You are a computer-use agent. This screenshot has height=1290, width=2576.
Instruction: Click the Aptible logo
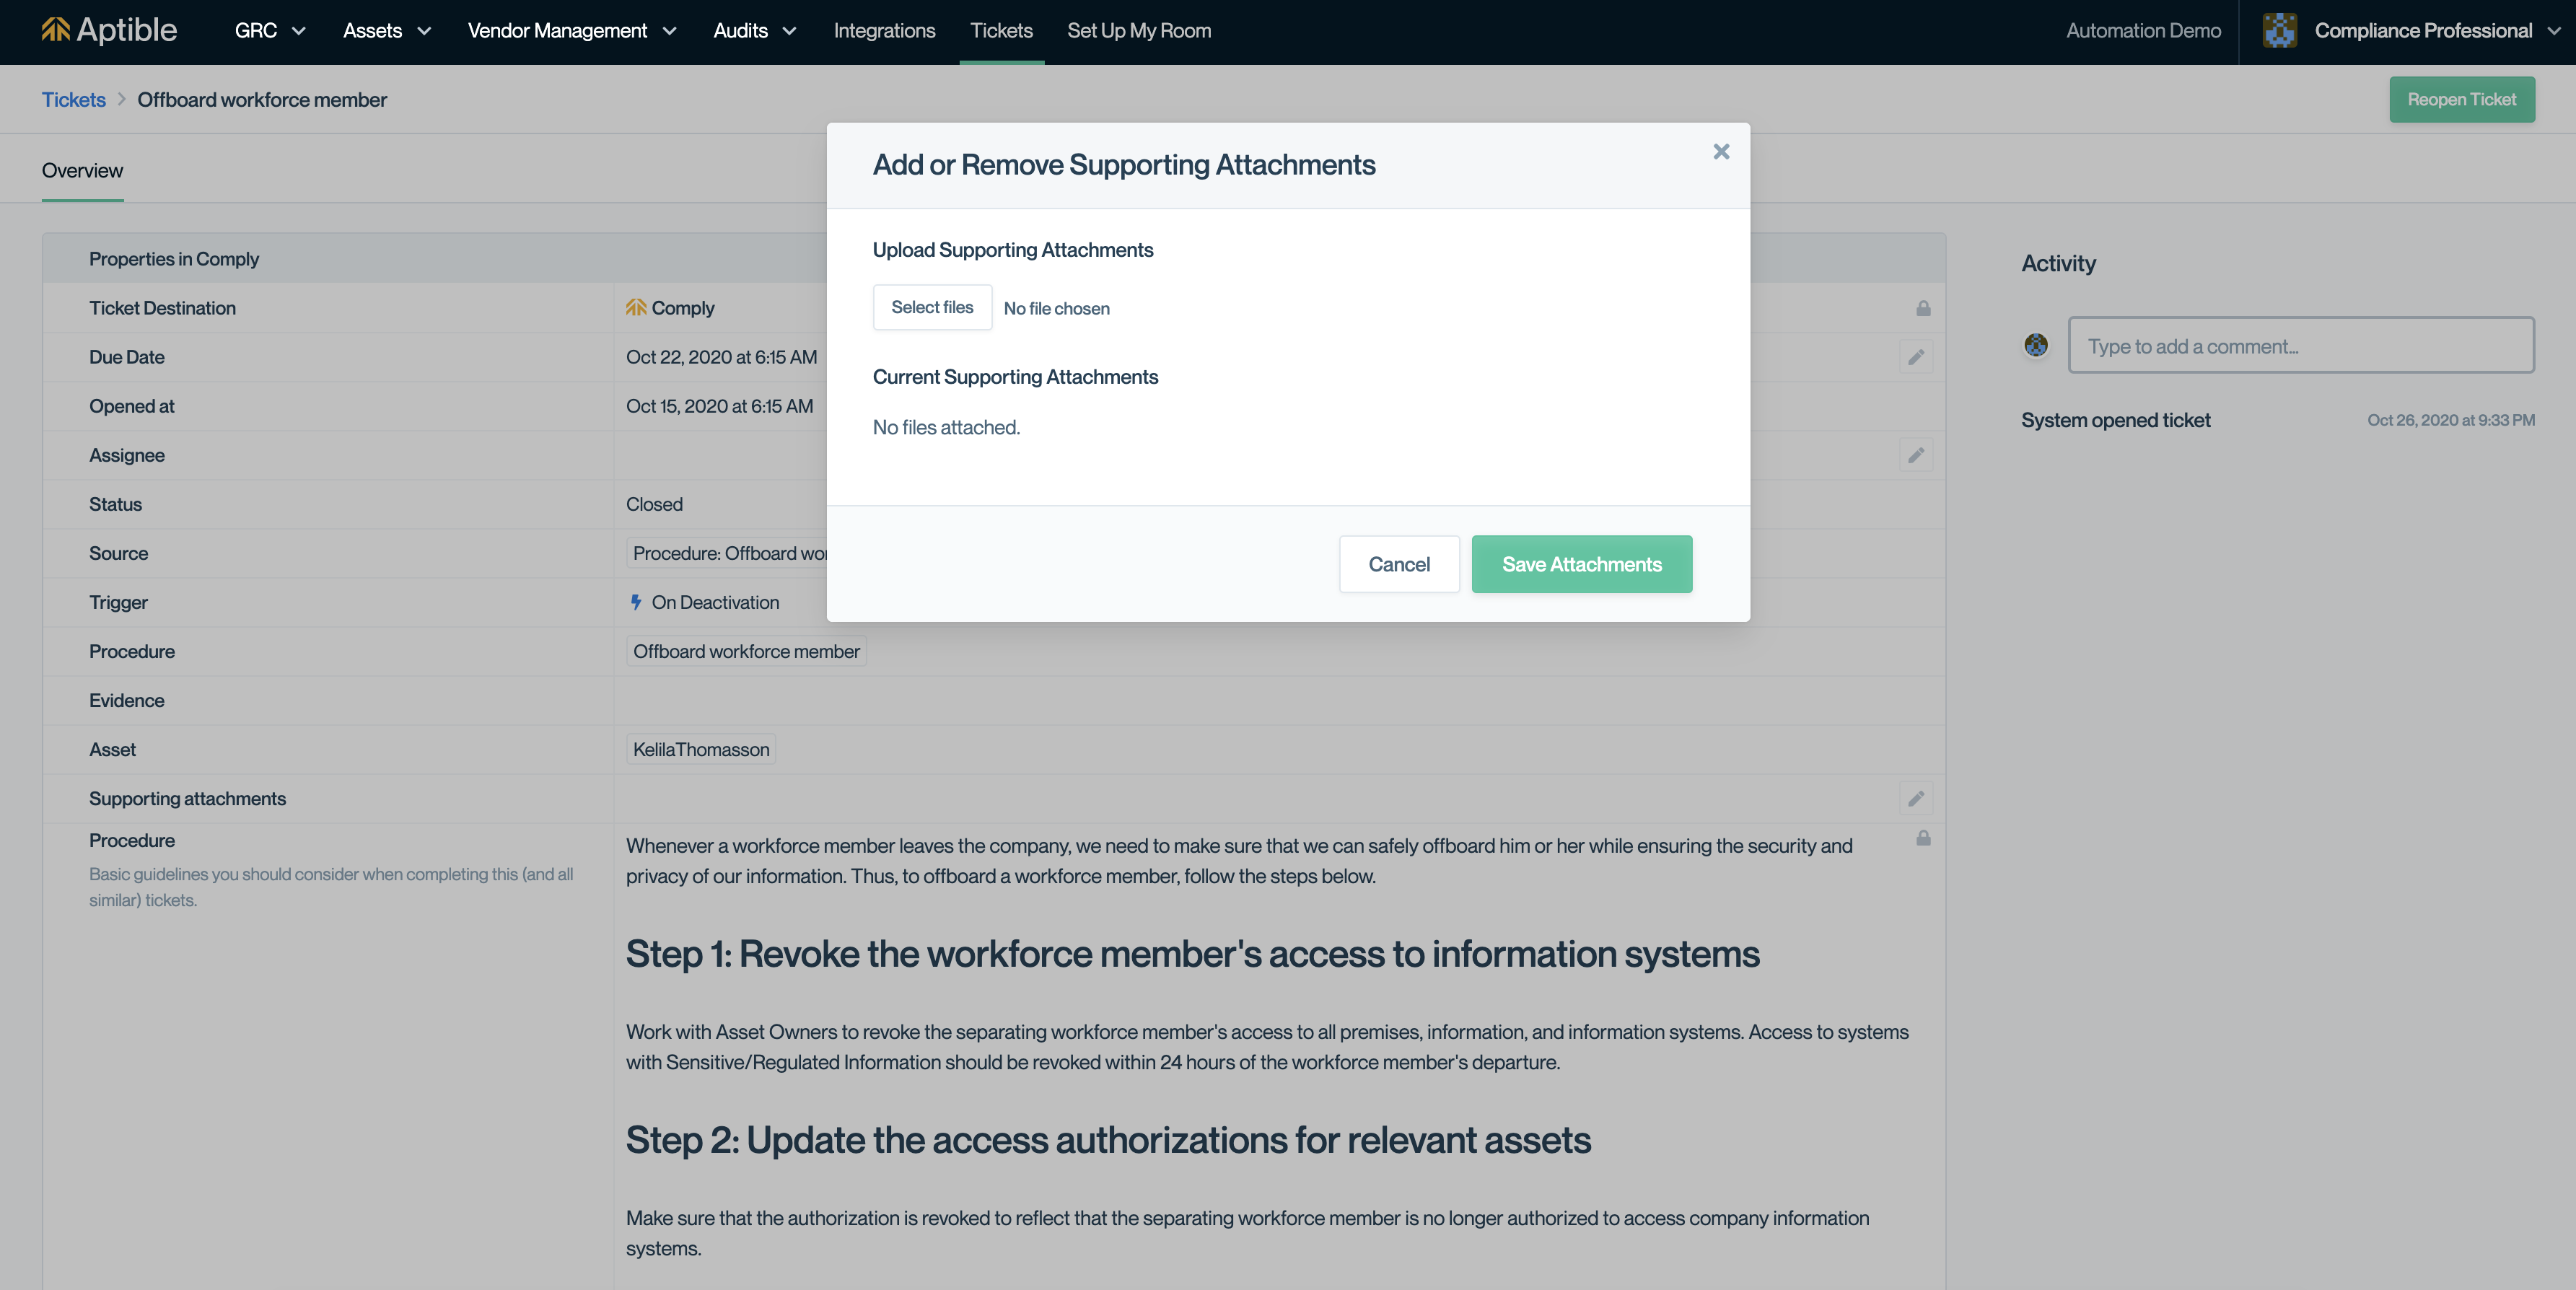coord(109,31)
